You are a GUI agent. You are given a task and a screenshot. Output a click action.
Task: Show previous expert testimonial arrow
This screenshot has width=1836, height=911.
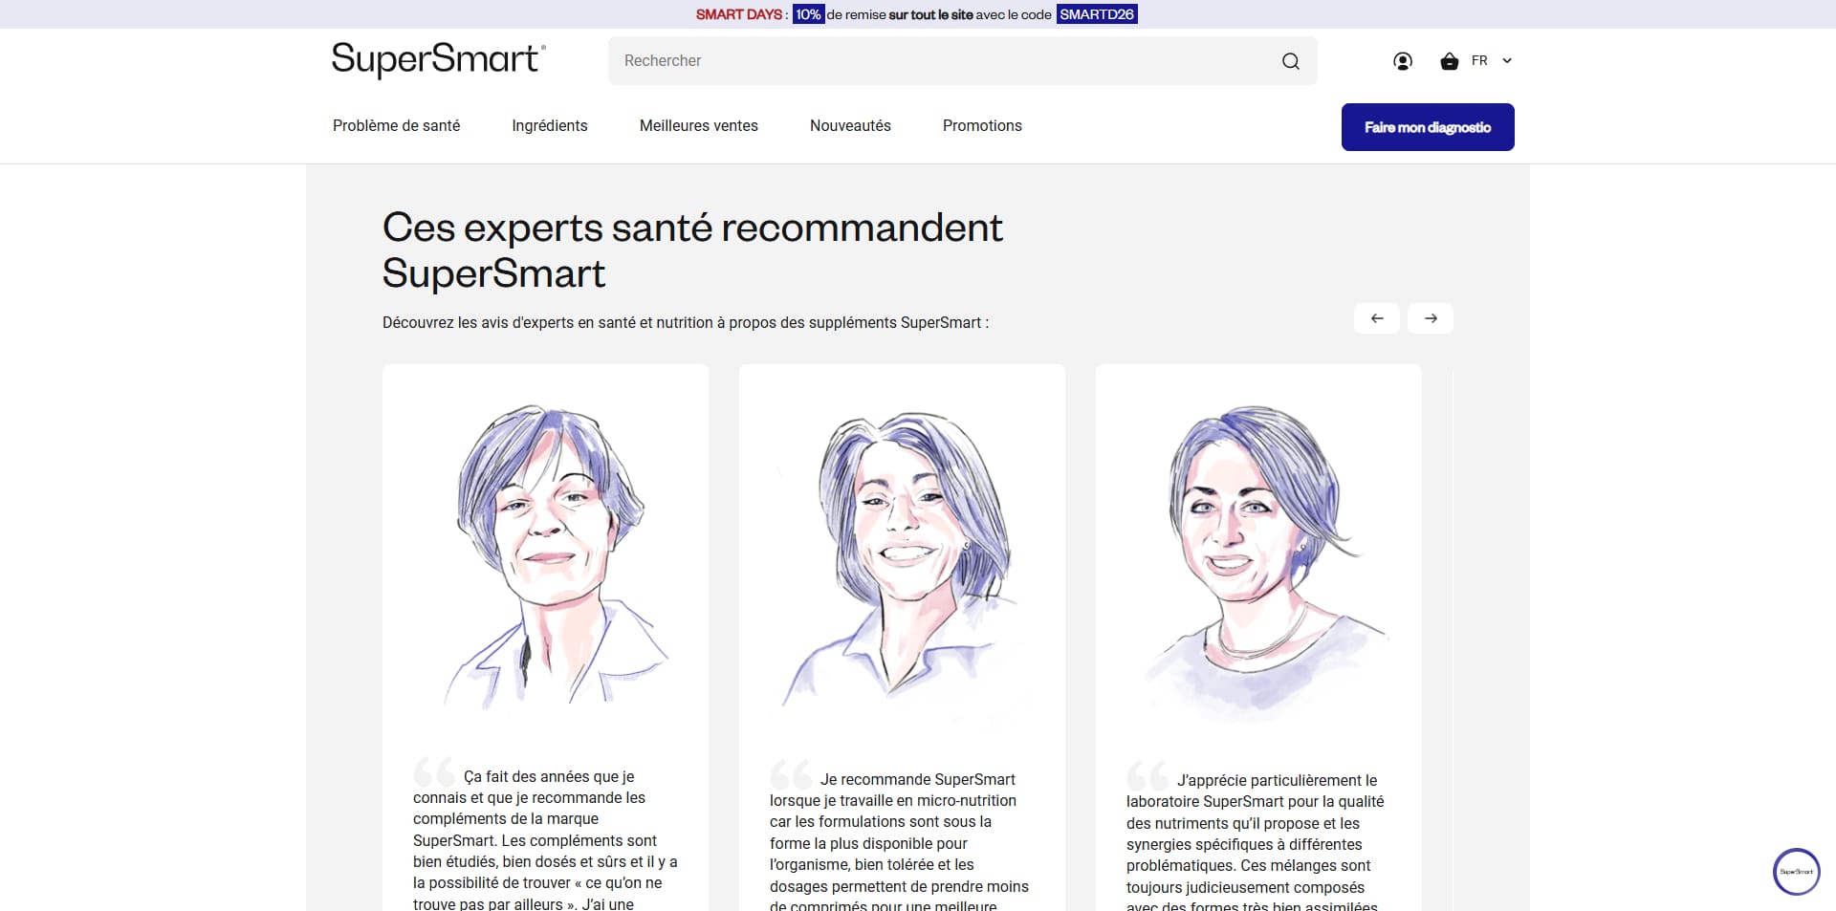[x=1377, y=318]
